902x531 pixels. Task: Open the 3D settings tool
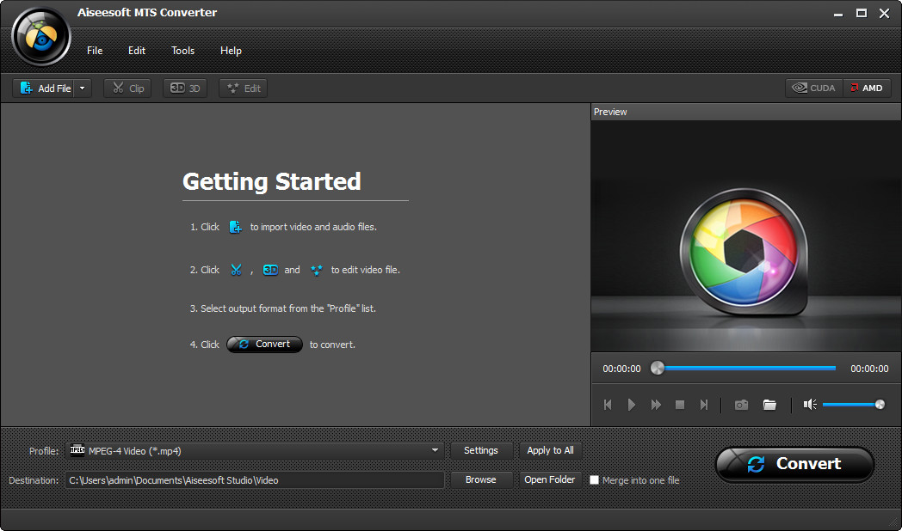[185, 88]
